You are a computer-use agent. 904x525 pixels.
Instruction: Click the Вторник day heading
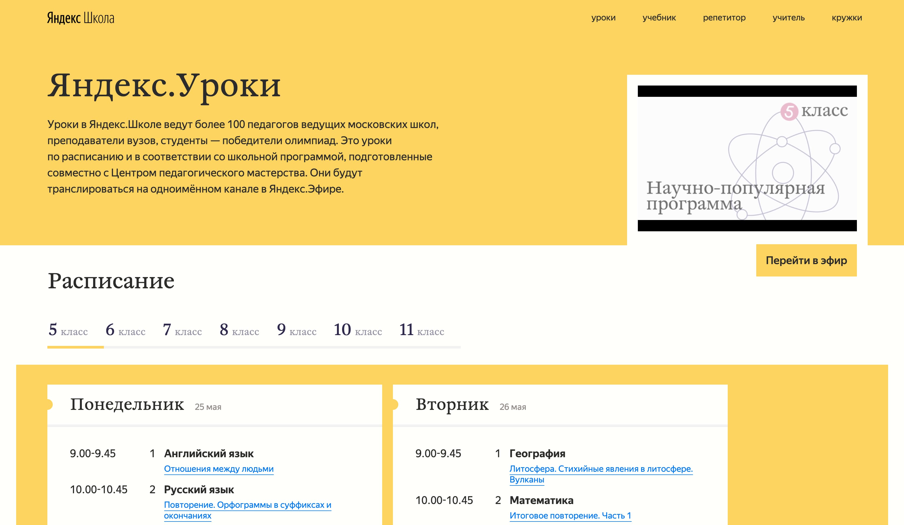point(452,405)
